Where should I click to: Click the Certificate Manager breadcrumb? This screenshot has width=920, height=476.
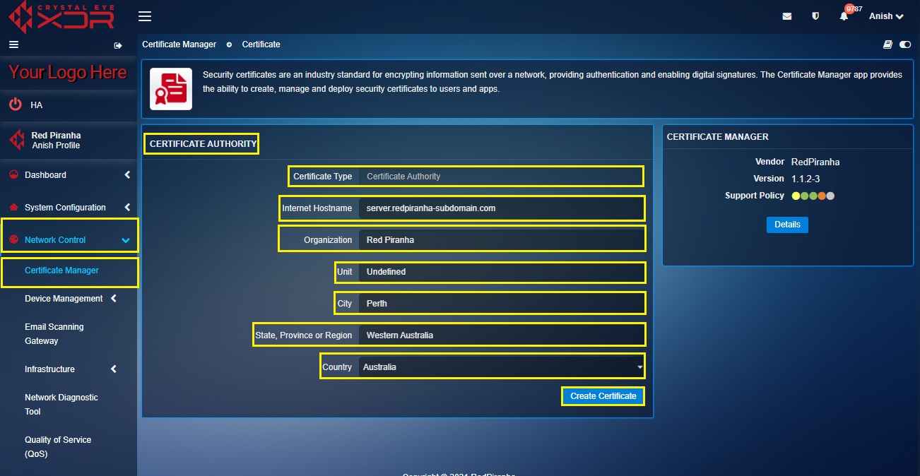[x=179, y=44]
